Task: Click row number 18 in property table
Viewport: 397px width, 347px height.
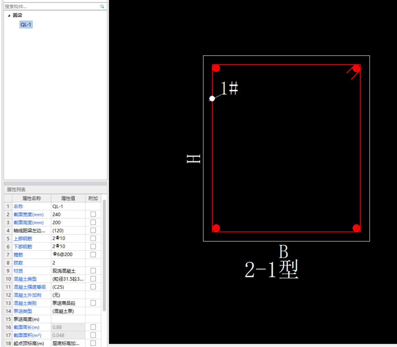Action: tap(8, 343)
